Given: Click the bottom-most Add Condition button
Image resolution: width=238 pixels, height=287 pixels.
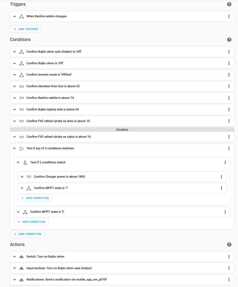Looking at the screenshot, I should (x=28, y=234).
